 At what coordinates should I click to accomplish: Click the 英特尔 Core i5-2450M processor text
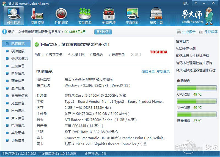tap(95, 95)
